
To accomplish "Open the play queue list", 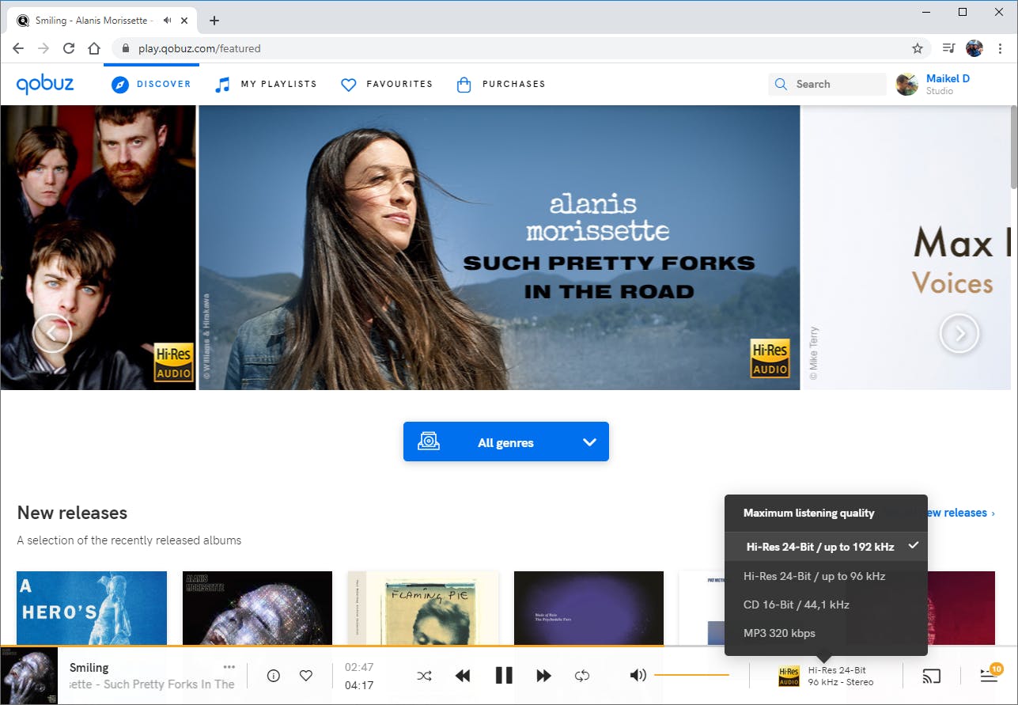I will (x=989, y=676).
